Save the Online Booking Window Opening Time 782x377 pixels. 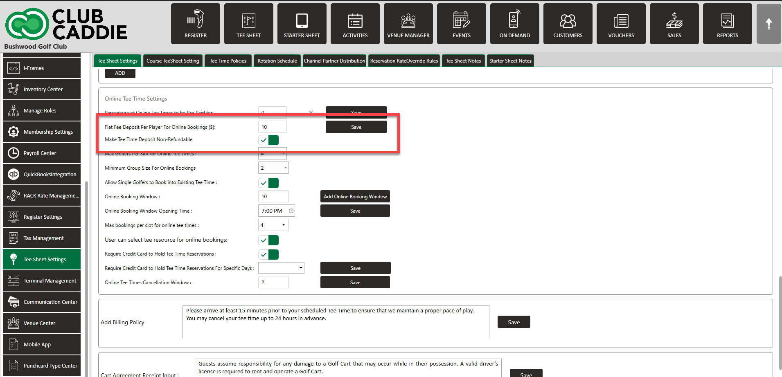point(355,211)
